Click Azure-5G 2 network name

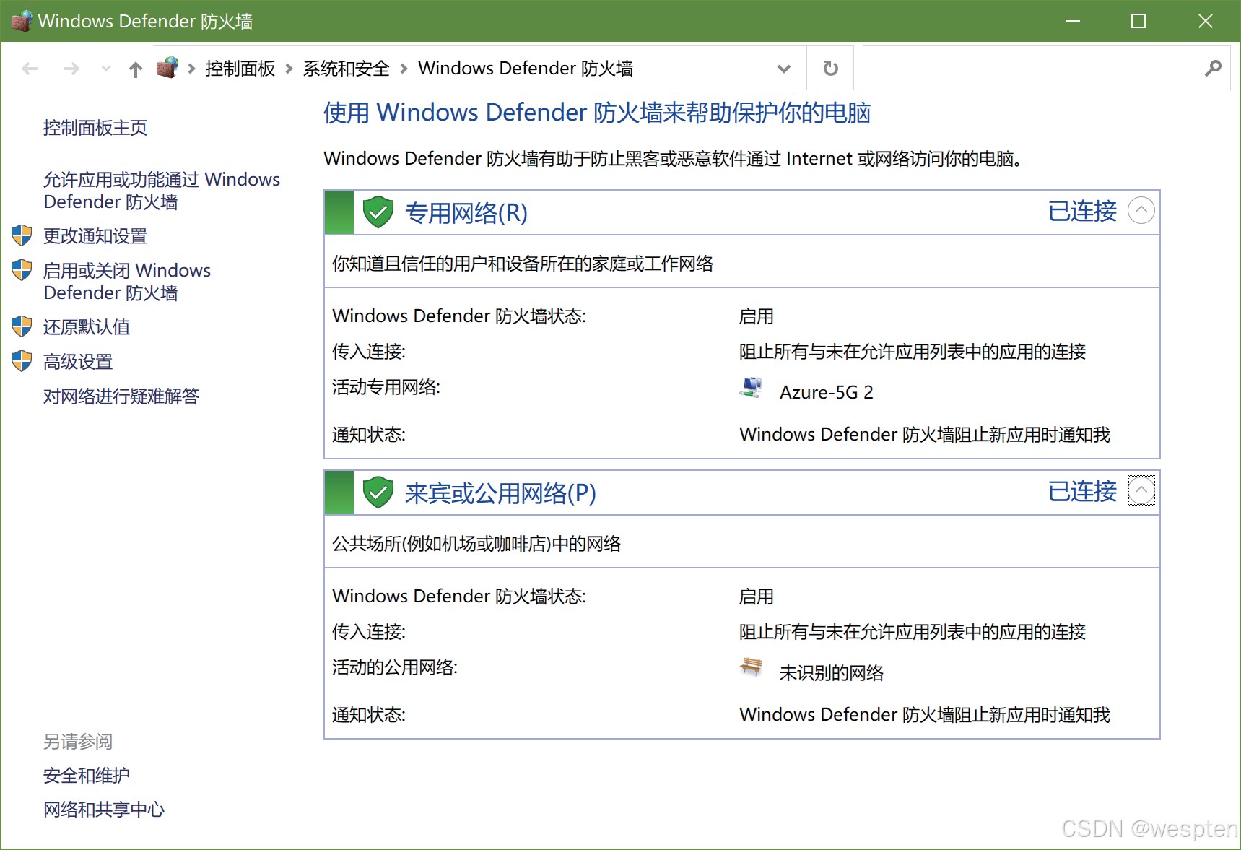pos(827,392)
